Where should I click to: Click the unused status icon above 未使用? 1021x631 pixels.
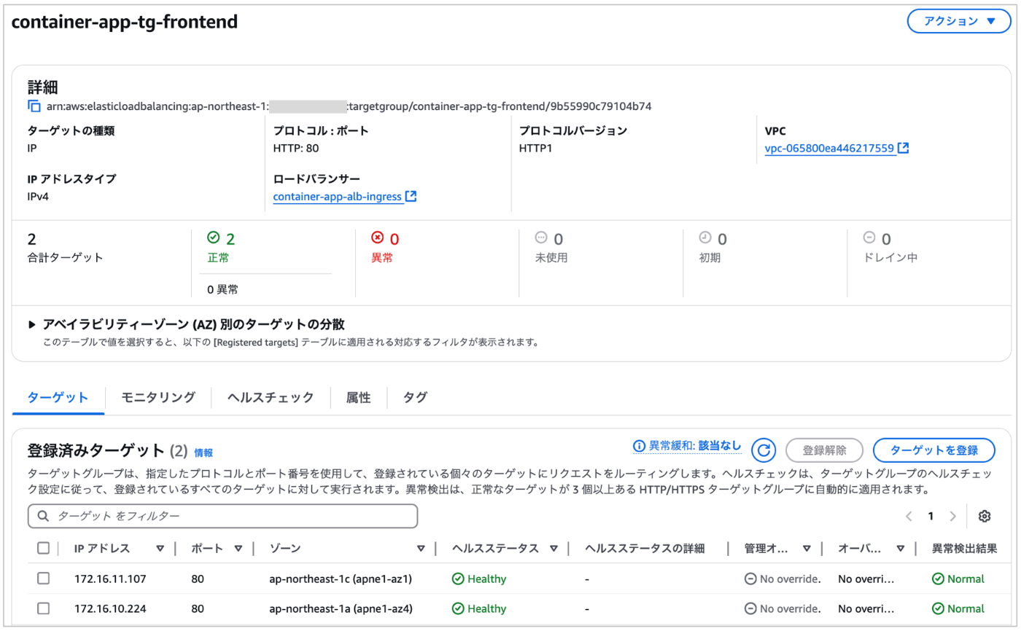point(541,238)
